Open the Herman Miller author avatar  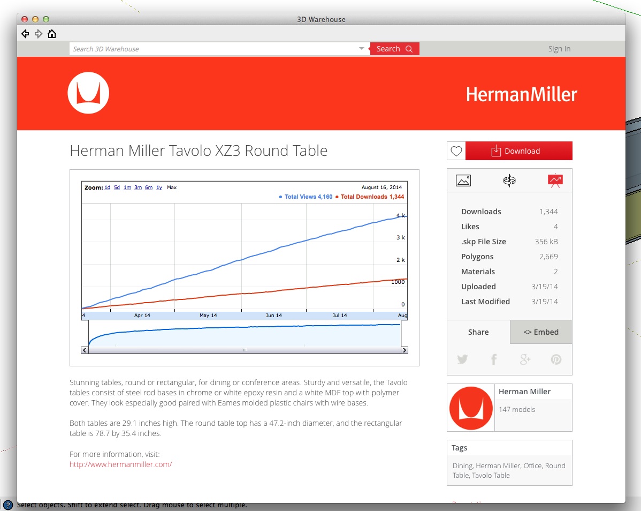point(471,408)
